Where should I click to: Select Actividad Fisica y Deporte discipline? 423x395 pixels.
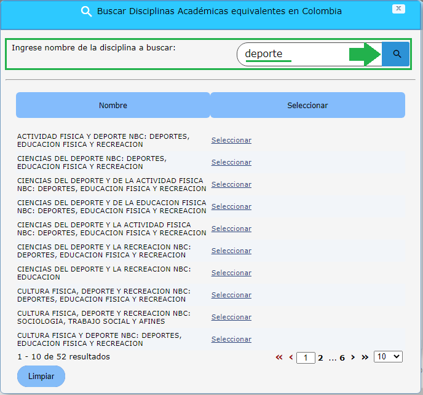(231, 140)
